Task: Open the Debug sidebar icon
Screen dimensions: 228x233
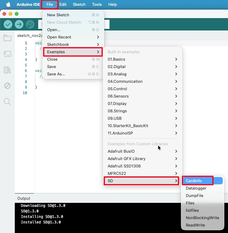Action: [7, 86]
